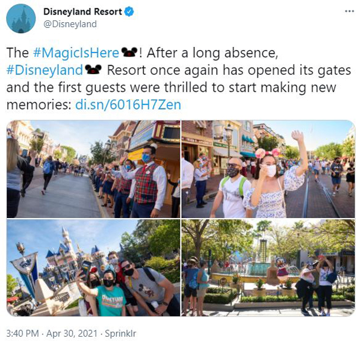The image size is (361, 341).
Task: View the fountain photo with Daisy Duck
Action: 268,267
